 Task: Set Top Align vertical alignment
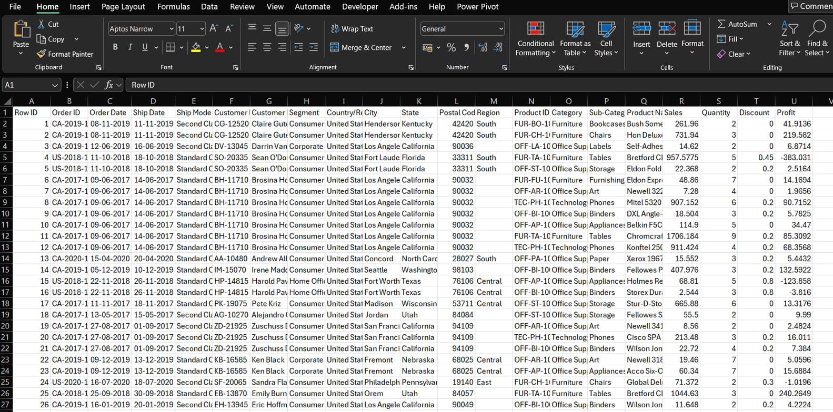coord(252,28)
